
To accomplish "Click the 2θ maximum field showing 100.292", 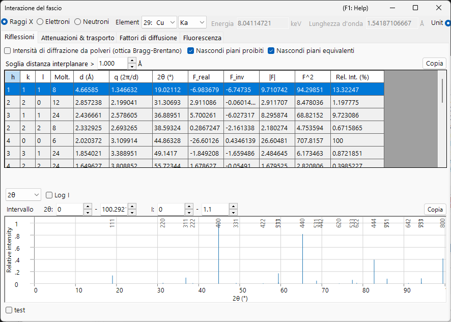I will pos(114,209).
